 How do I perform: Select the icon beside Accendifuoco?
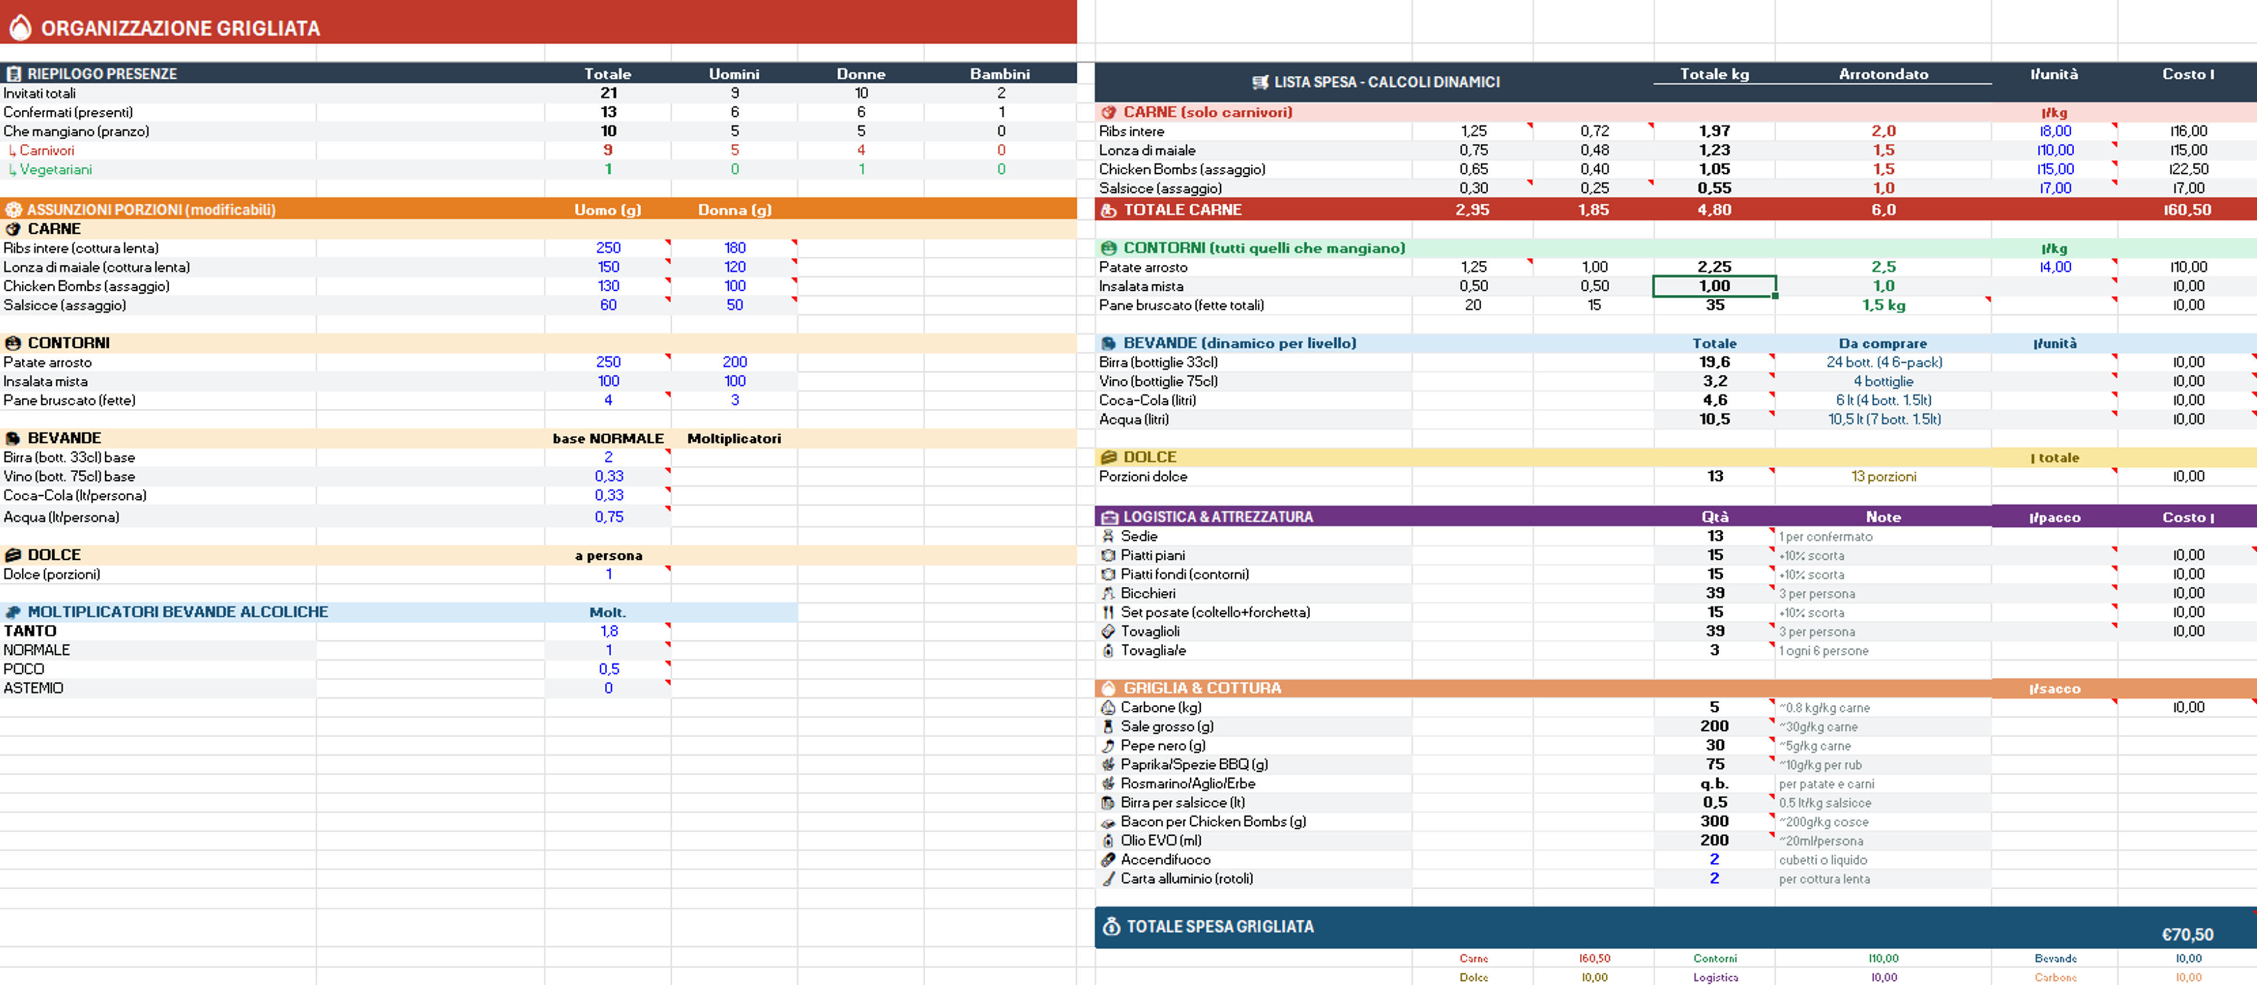pos(1109,860)
